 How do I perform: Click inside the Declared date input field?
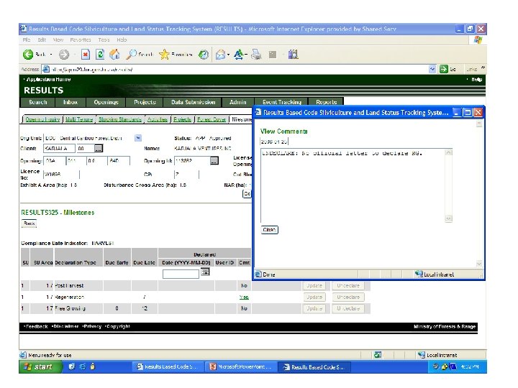pyautogui.click(x=181, y=274)
